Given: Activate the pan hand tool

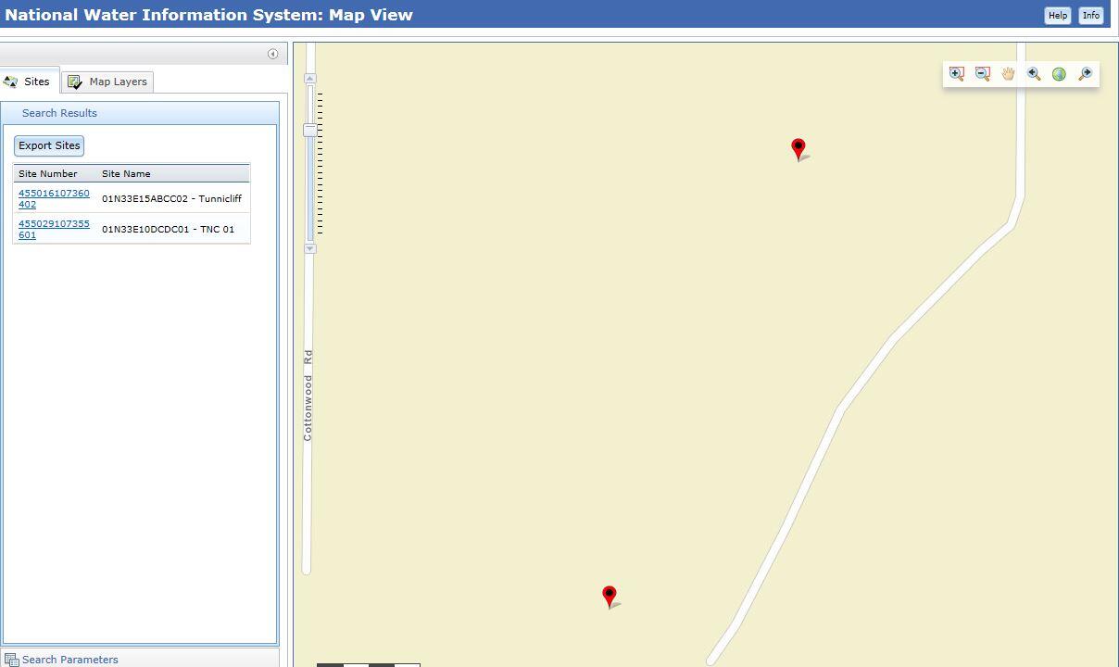Looking at the screenshot, I should (x=1008, y=74).
